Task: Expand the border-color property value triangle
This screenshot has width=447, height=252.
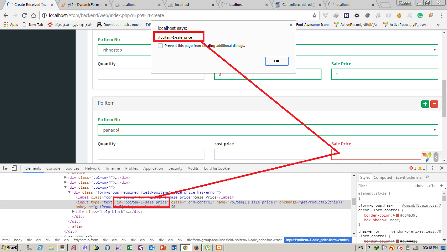Action: pyautogui.click(x=394, y=215)
